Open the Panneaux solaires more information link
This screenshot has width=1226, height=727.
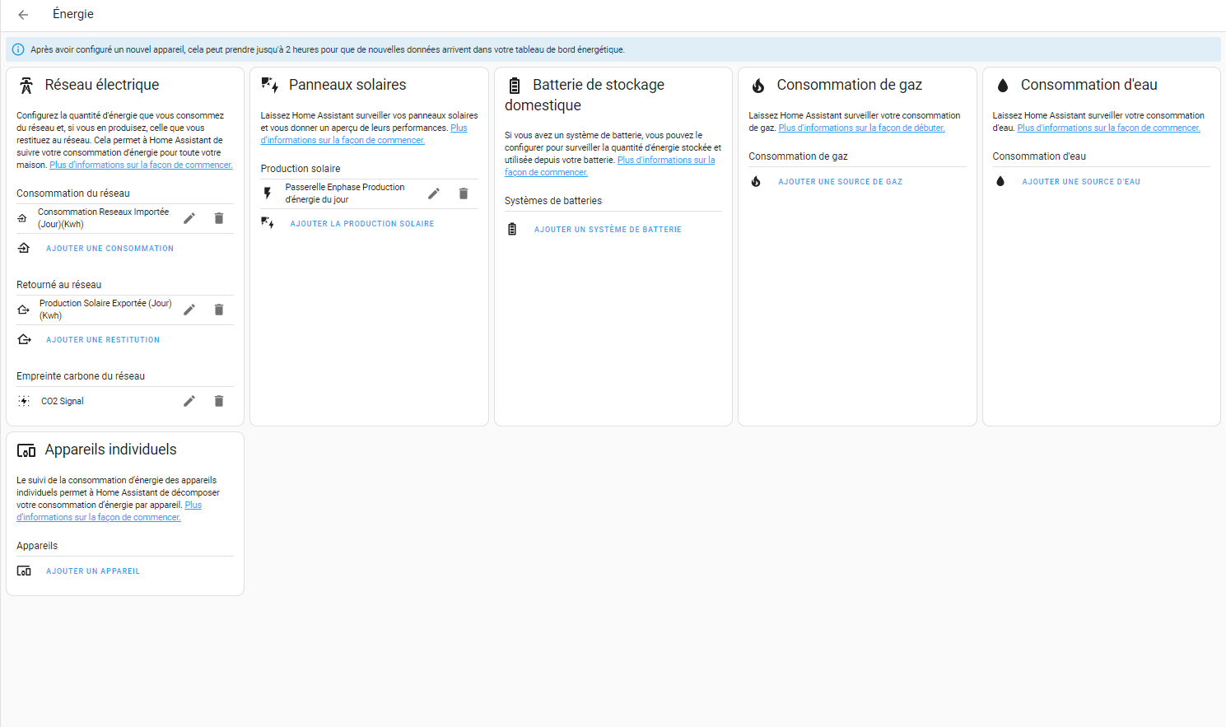click(x=343, y=140)
